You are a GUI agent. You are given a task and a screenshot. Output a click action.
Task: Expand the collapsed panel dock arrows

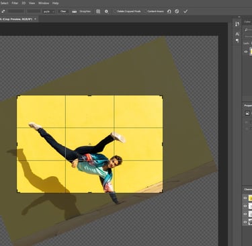(x=239, y=17)
